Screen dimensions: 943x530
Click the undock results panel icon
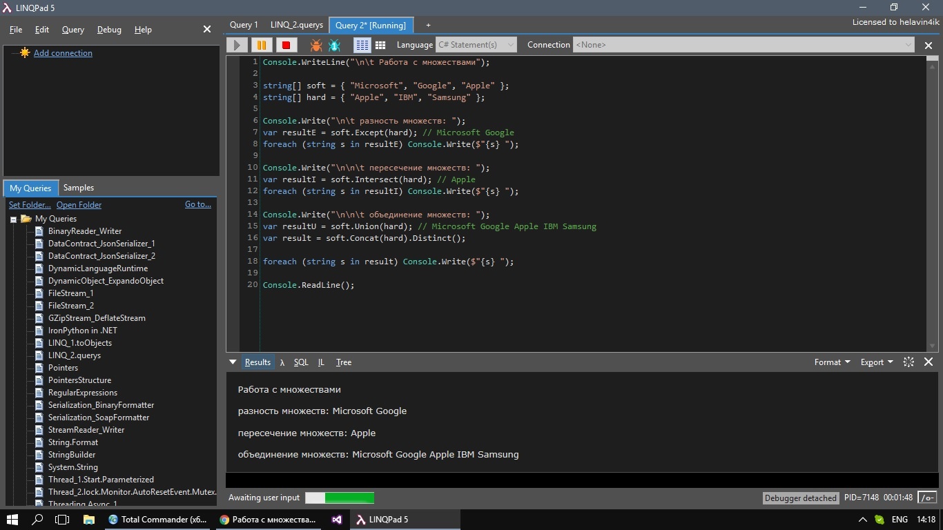(x=908, y=362)
